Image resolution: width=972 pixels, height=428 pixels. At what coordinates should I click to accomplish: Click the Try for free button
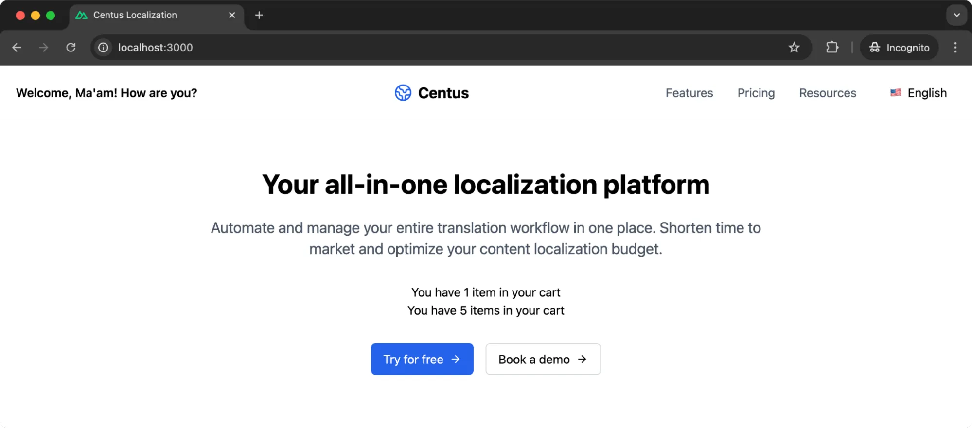click(422, 359)
